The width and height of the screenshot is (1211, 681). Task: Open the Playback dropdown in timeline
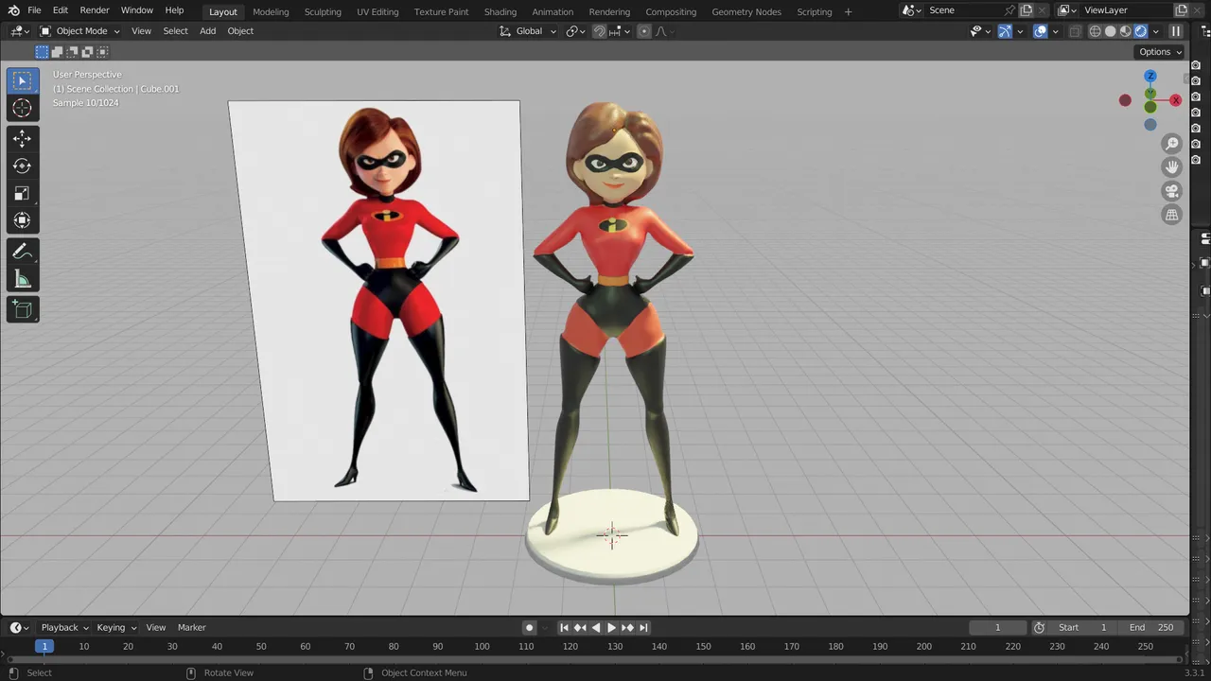[64, 628]
